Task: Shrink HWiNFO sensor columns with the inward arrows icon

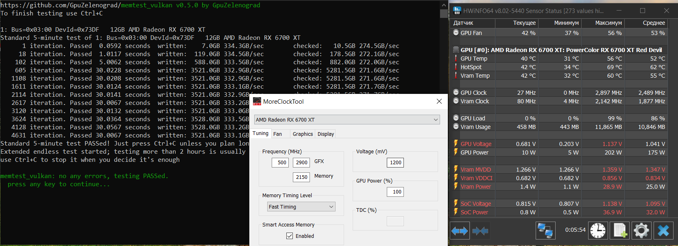Action: [480, 231]
